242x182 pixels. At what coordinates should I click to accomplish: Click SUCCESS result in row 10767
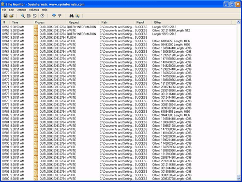pyautogui.click(x=141, y=62)
